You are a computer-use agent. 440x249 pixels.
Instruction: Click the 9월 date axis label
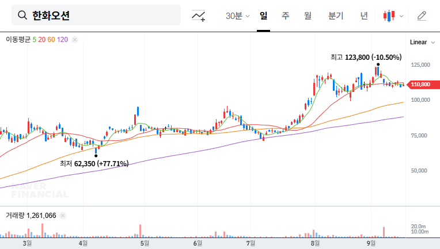pyautogui.click(x=371, y=243)
